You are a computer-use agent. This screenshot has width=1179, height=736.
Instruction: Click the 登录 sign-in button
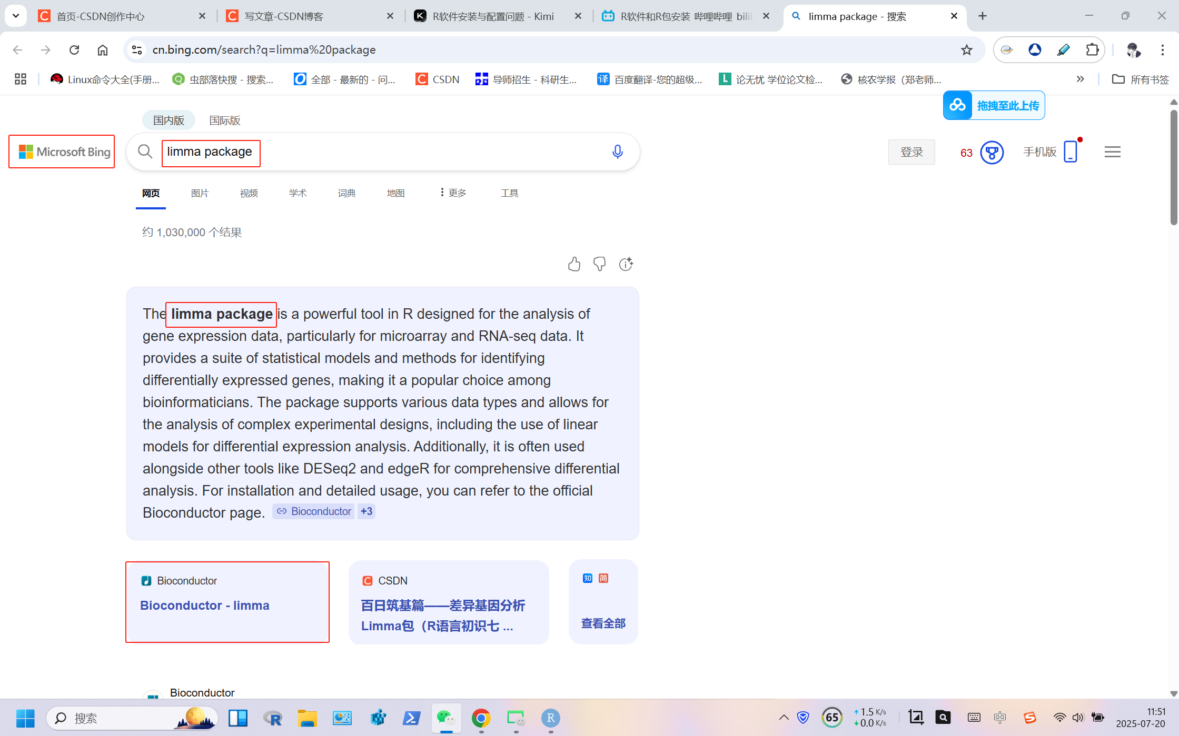click(912, 152)
